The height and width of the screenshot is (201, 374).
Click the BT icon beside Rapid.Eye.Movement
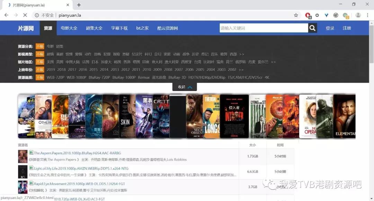click(x=31, y=183)
